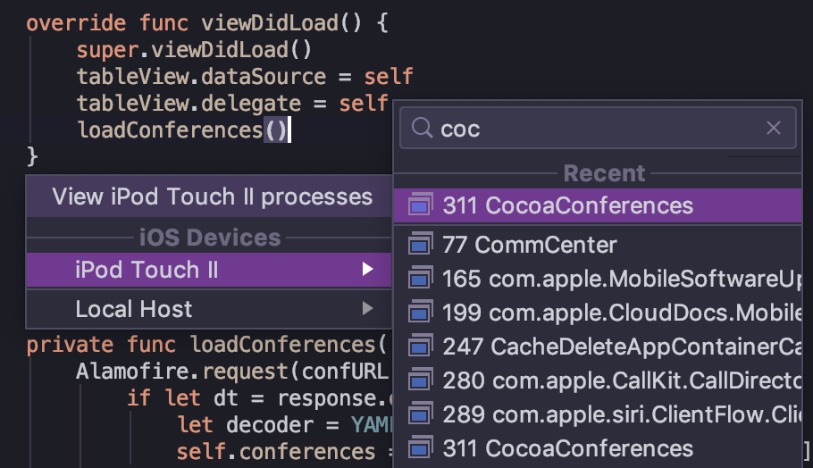Image resolution: width=813 pixels, height=468 pixels.
Task: Click icon beside 289 com.apple.siri.ClientFlow process
Action: point(420,414)
